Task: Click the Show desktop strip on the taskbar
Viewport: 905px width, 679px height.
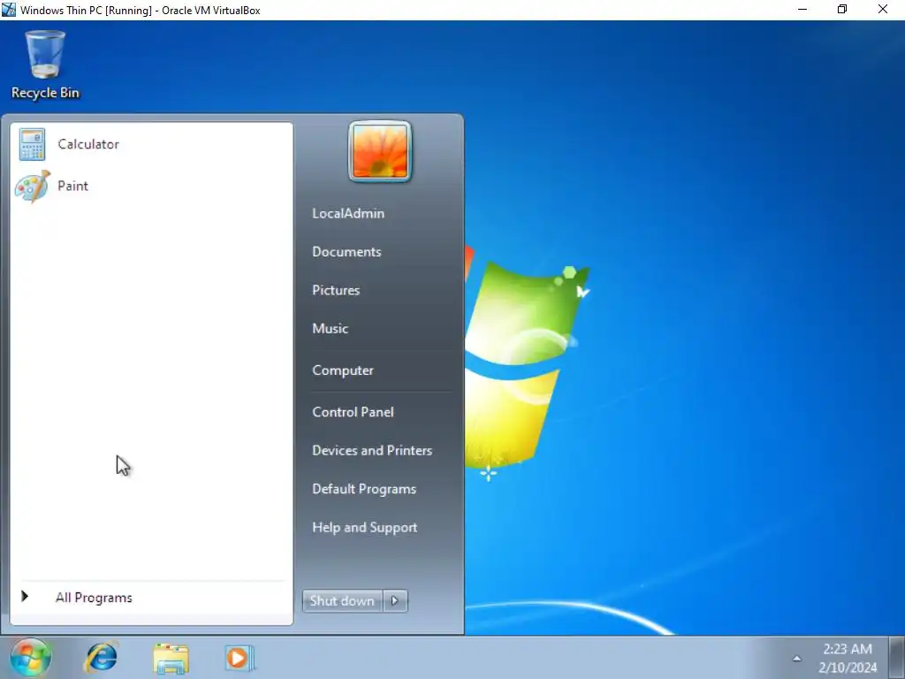Action: pos(897,658)
